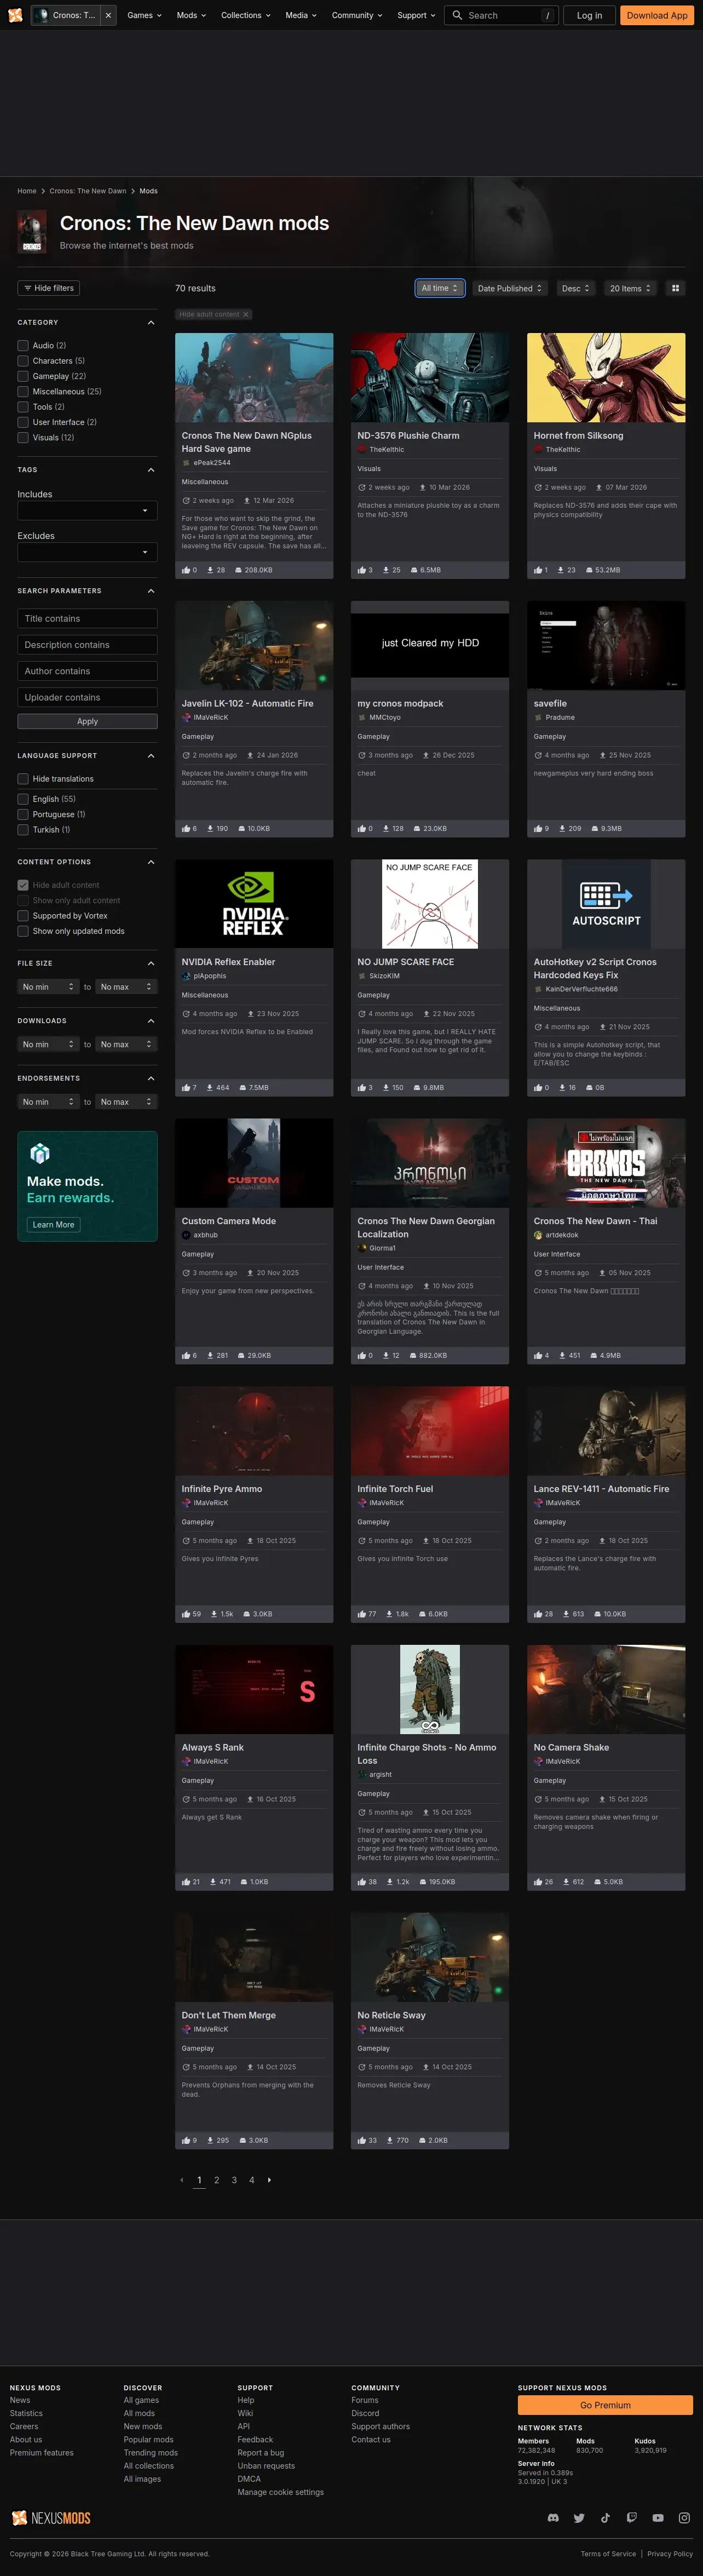This screenshot has height=2576, width=703.
Task: Tick the Visuals category checkbox
Action: (23, 438)
